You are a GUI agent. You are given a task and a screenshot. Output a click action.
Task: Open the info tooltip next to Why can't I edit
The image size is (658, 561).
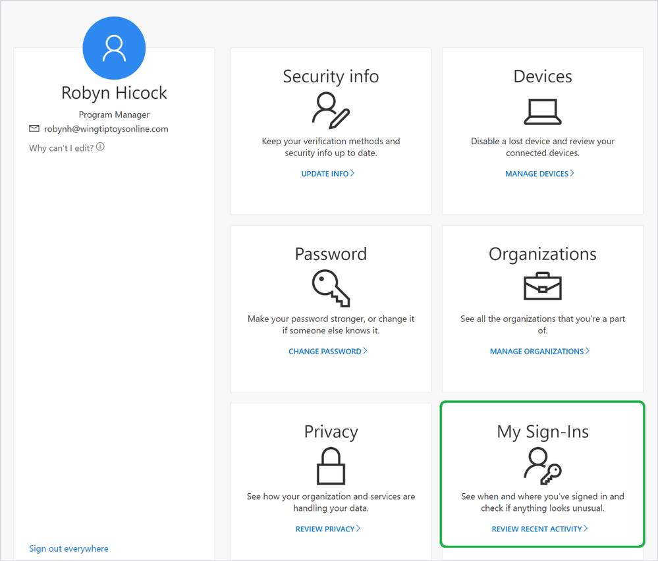tap(99, 147)
